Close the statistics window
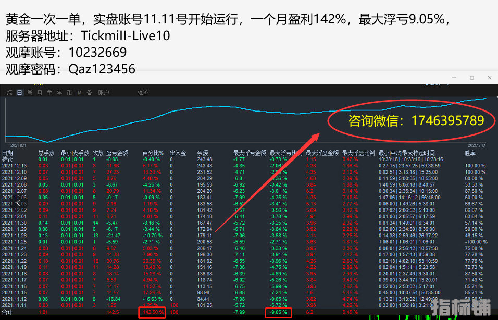The height and width of the screenshot is (320, 498). (x=490, y=78)
